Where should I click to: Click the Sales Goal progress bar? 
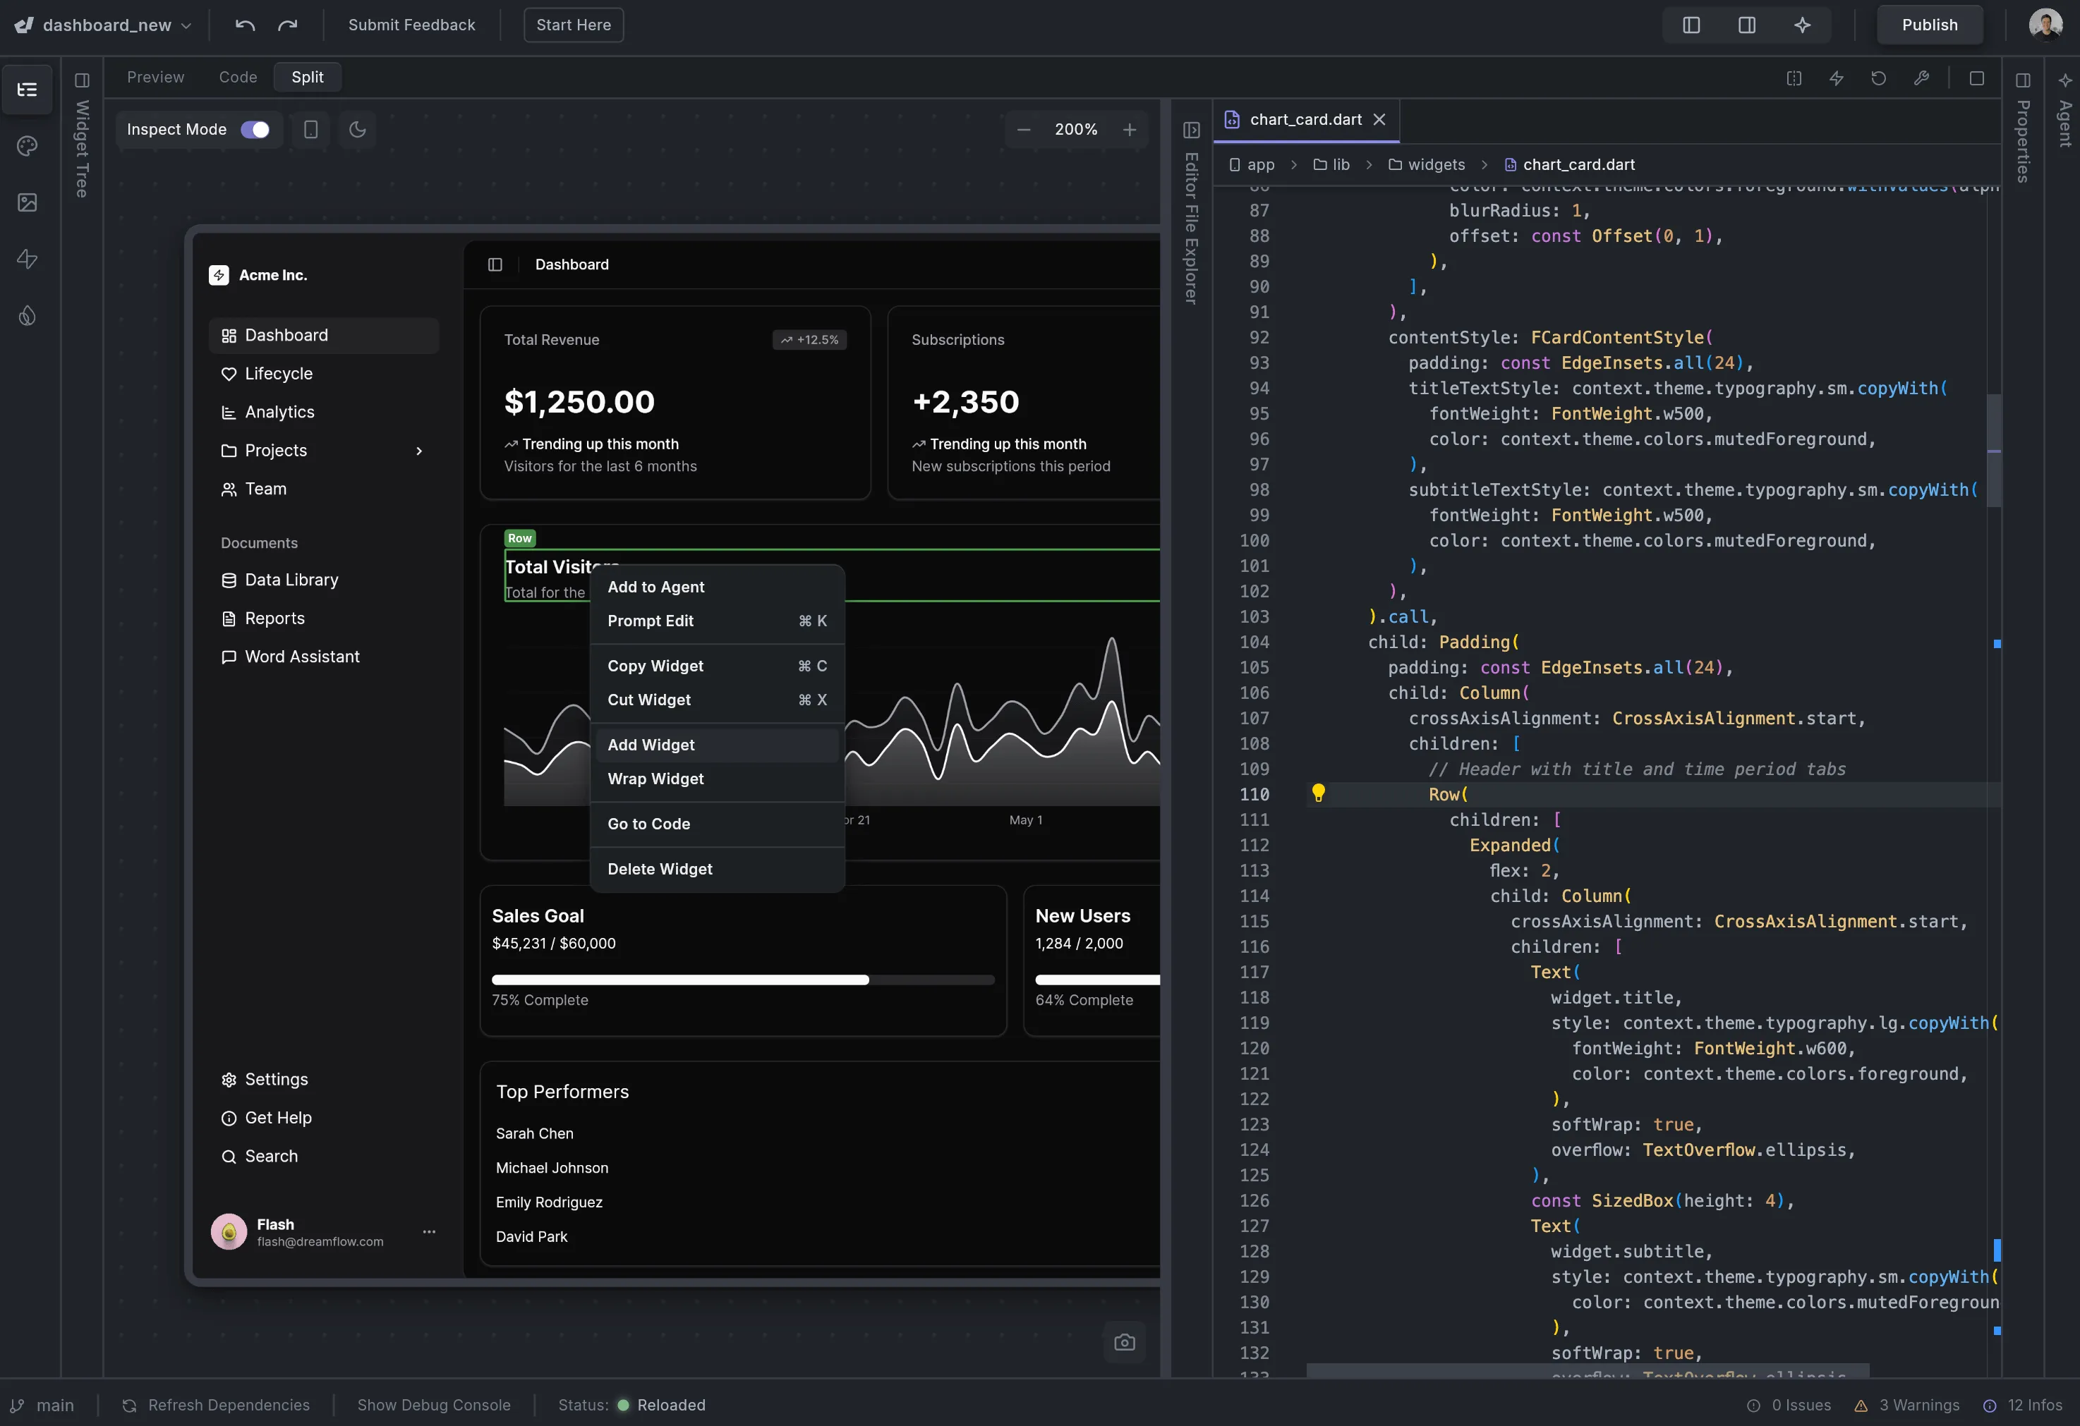(x=743, y=980)
